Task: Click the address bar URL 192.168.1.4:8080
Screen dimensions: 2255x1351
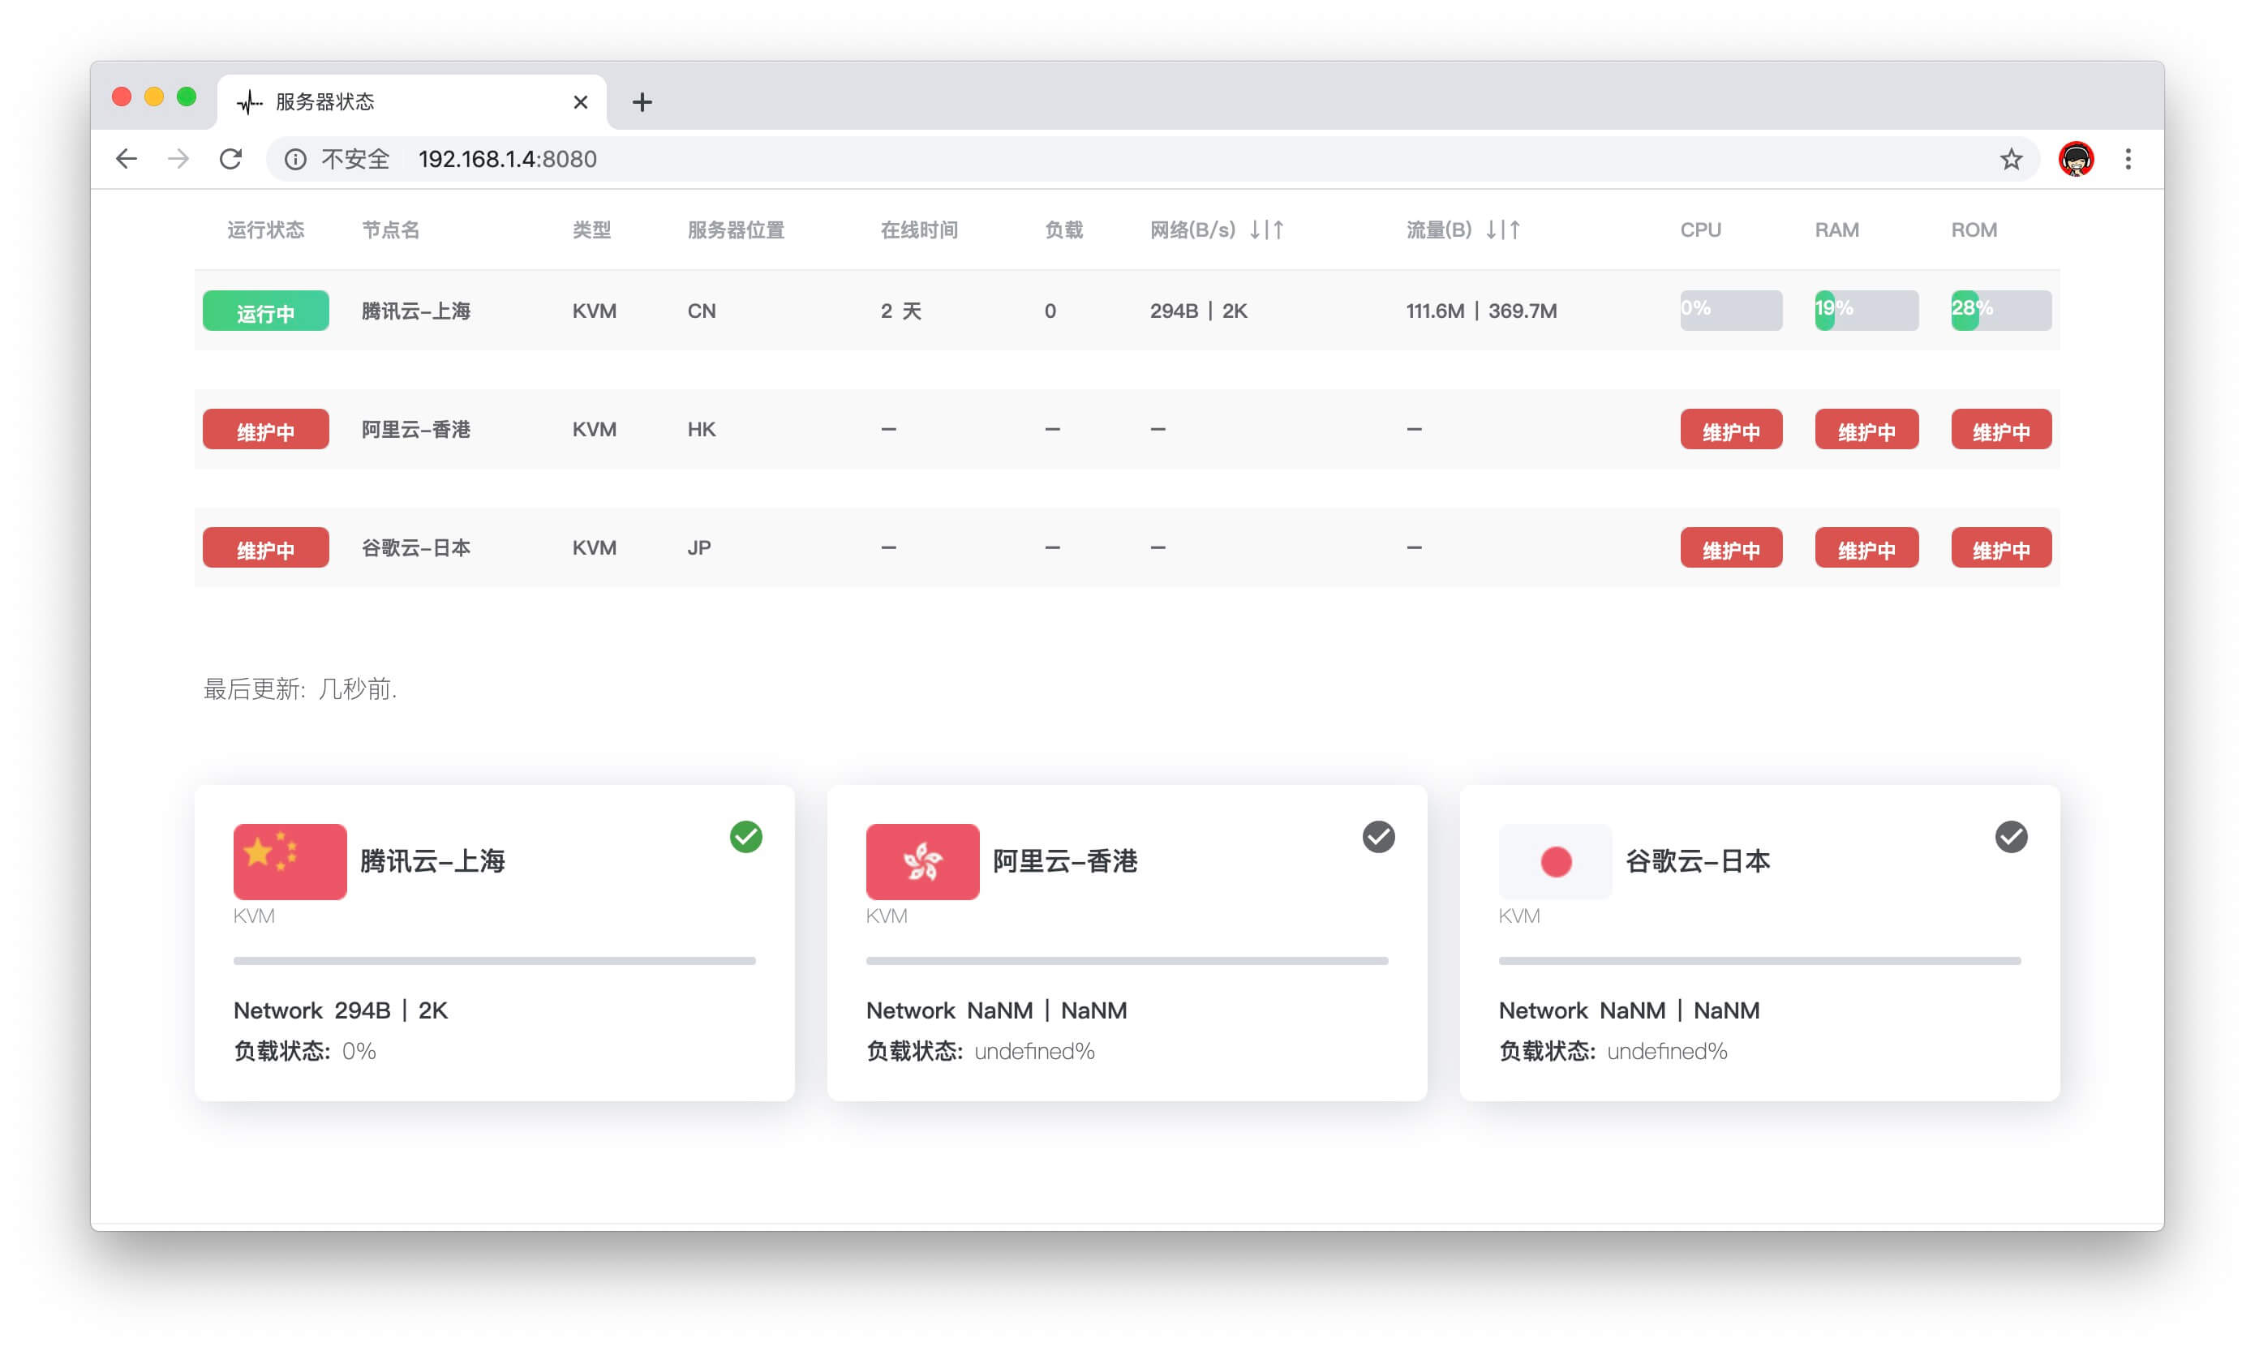Action: [x=507, y=159]
